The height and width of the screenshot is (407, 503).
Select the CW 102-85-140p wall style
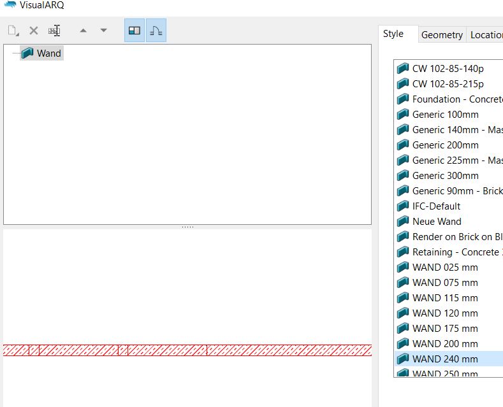pos(449,69)
